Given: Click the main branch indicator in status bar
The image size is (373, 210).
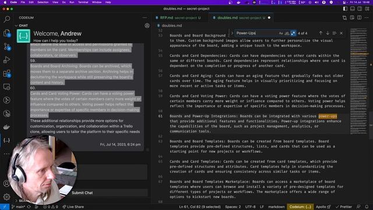Looking at the screenshot, I should coord(18,206).
